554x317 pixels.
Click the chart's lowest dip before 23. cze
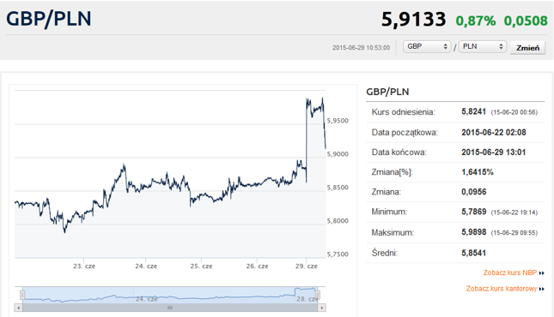click(x=64, y=232)
